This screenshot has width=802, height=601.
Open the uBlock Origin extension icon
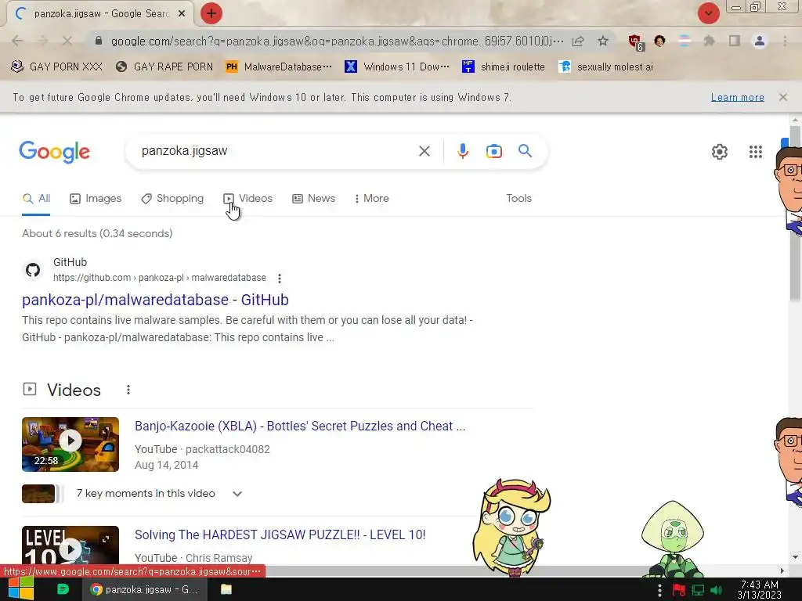635,42
